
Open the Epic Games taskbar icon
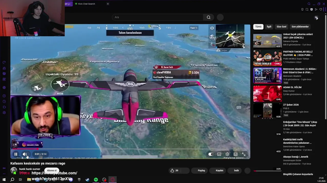click(x=79, y=180)
